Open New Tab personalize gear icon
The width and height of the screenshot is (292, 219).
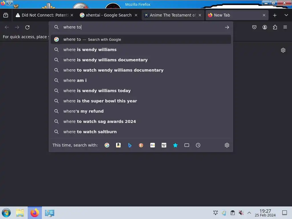click(283, 50)
